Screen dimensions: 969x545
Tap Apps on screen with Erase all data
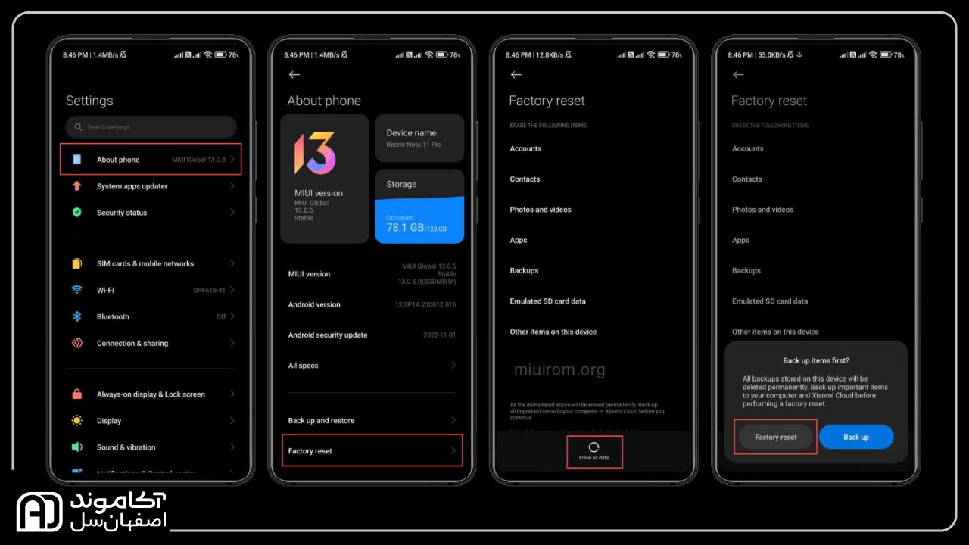coord(519,240)
